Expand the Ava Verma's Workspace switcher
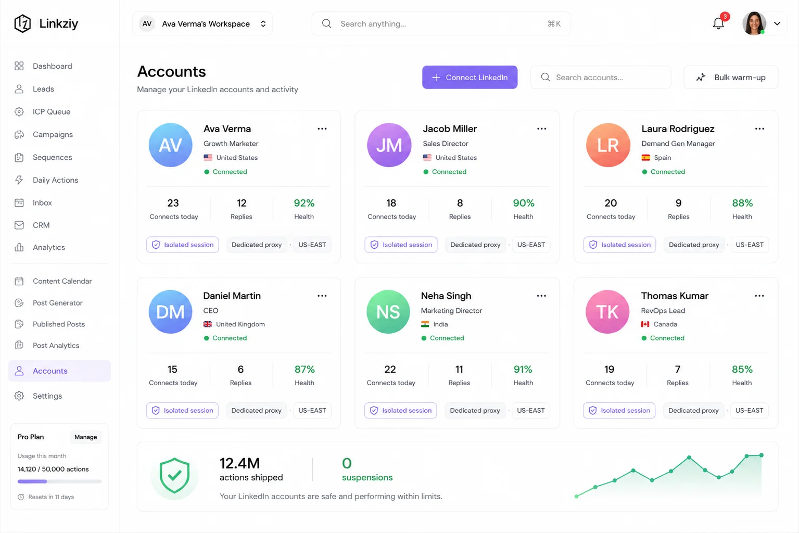 click(202, 23)
